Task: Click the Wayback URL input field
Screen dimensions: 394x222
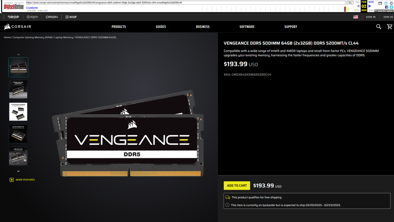Action: pyautogui.click(x=186, y=3)
